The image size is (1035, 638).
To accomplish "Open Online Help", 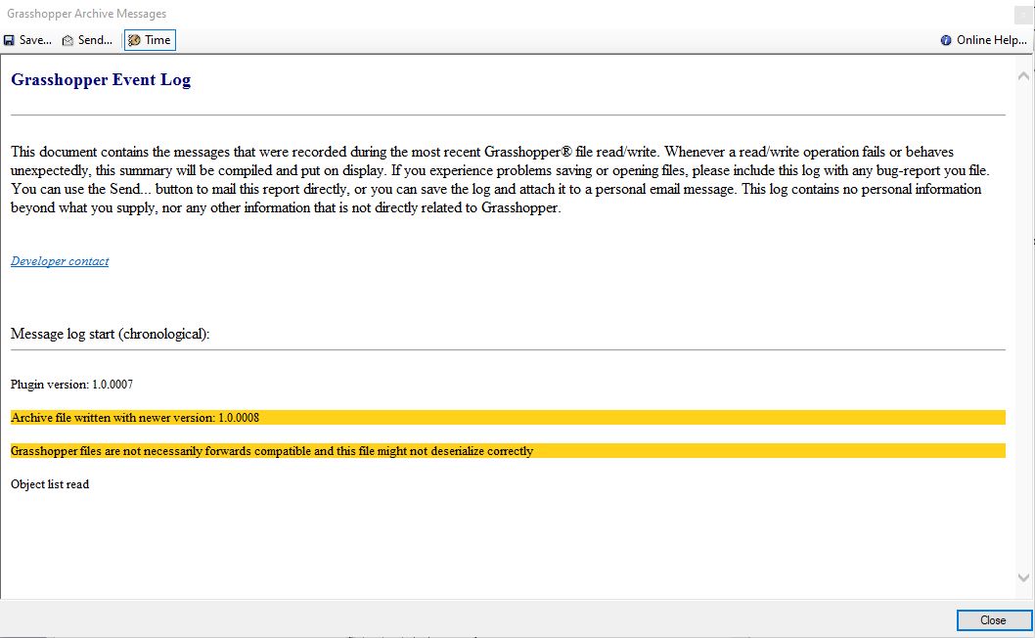I will 983,40.
